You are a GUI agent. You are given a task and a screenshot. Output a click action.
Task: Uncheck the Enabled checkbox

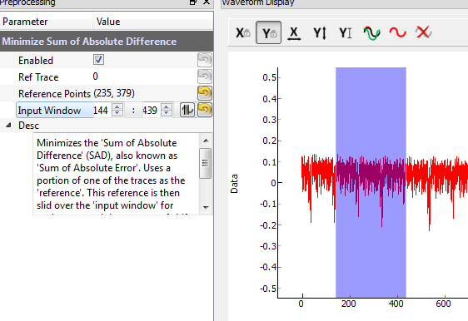[x=98, y=60]
